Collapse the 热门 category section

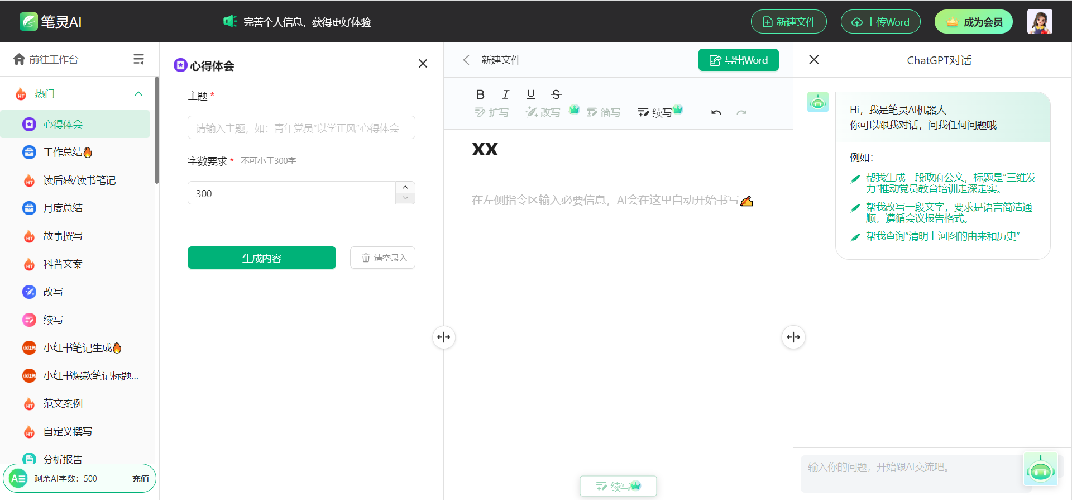coord(138,94)
